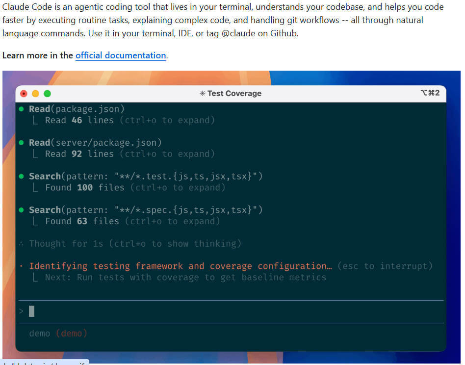This screenshot has height=365, width=465.
Task: Click the 'Found 63 files' result row
Action: (x=126, y=221)
